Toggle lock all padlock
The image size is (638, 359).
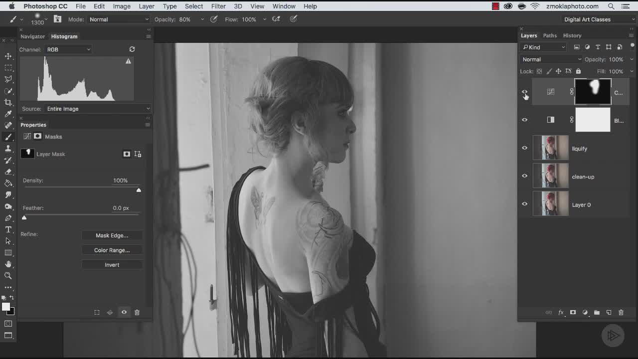pos(578,71)
